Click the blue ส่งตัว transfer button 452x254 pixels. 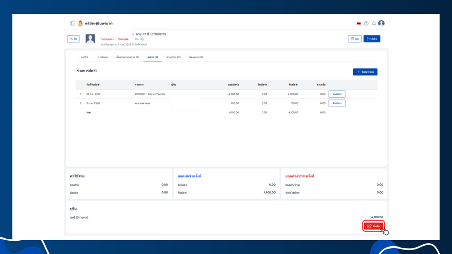point(372,39)
